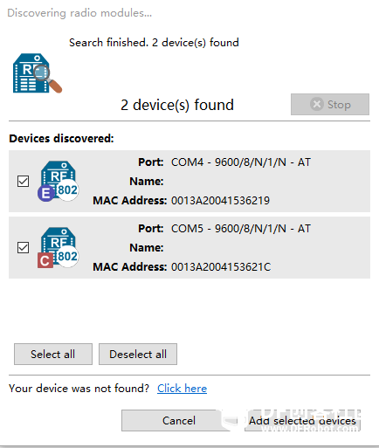Uncheck the COM5 device checkbox
Image resolution: width=379 pixels, height=448 pixels.
tap(23, 247)
